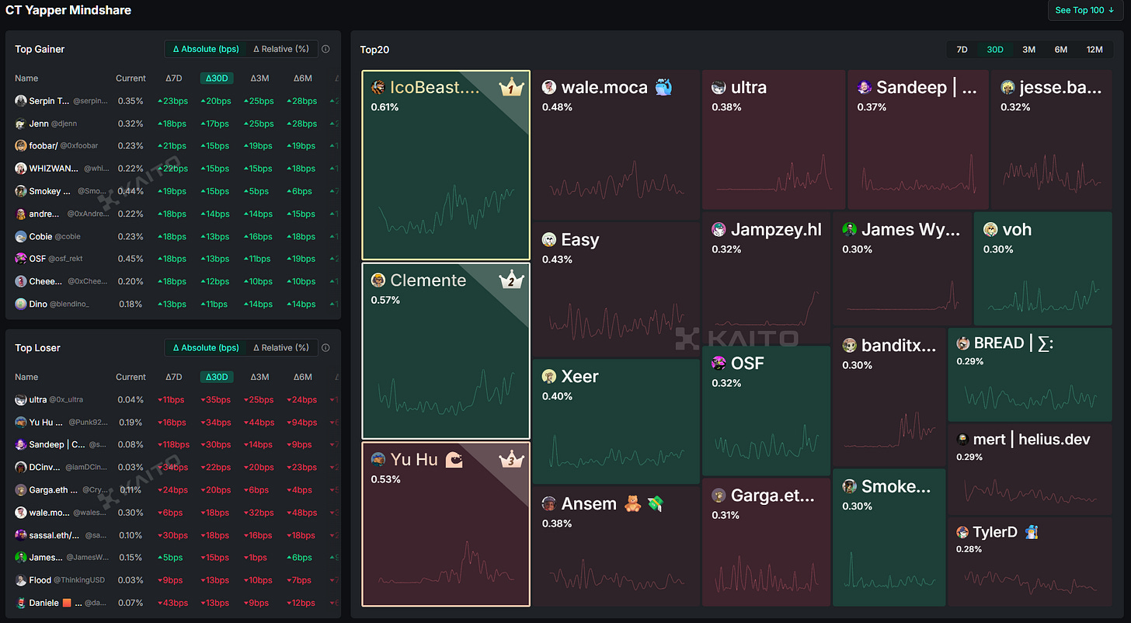Toggle Top Gainer Absolute (bps) mode
Viewport: 1131px width, 623px height.
[x=206, y=49]
